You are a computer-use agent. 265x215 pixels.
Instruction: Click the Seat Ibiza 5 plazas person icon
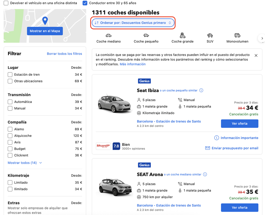pos(139,100)
